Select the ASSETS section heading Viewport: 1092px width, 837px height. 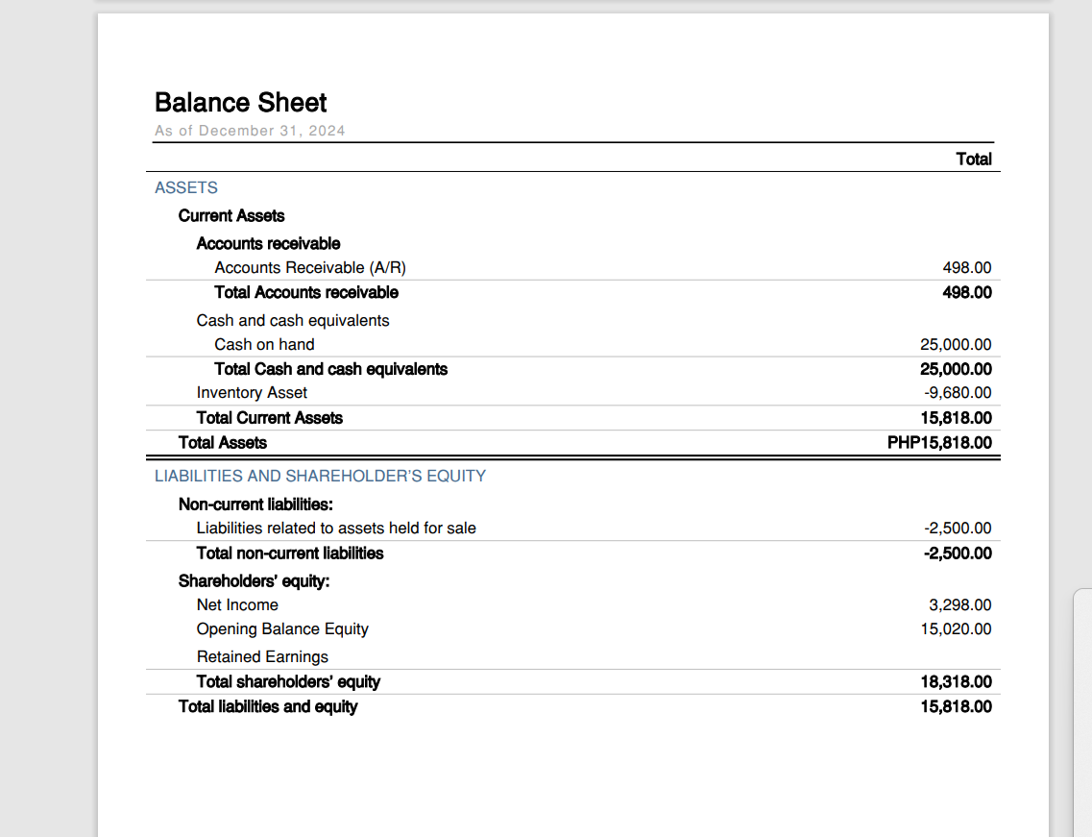186,188
